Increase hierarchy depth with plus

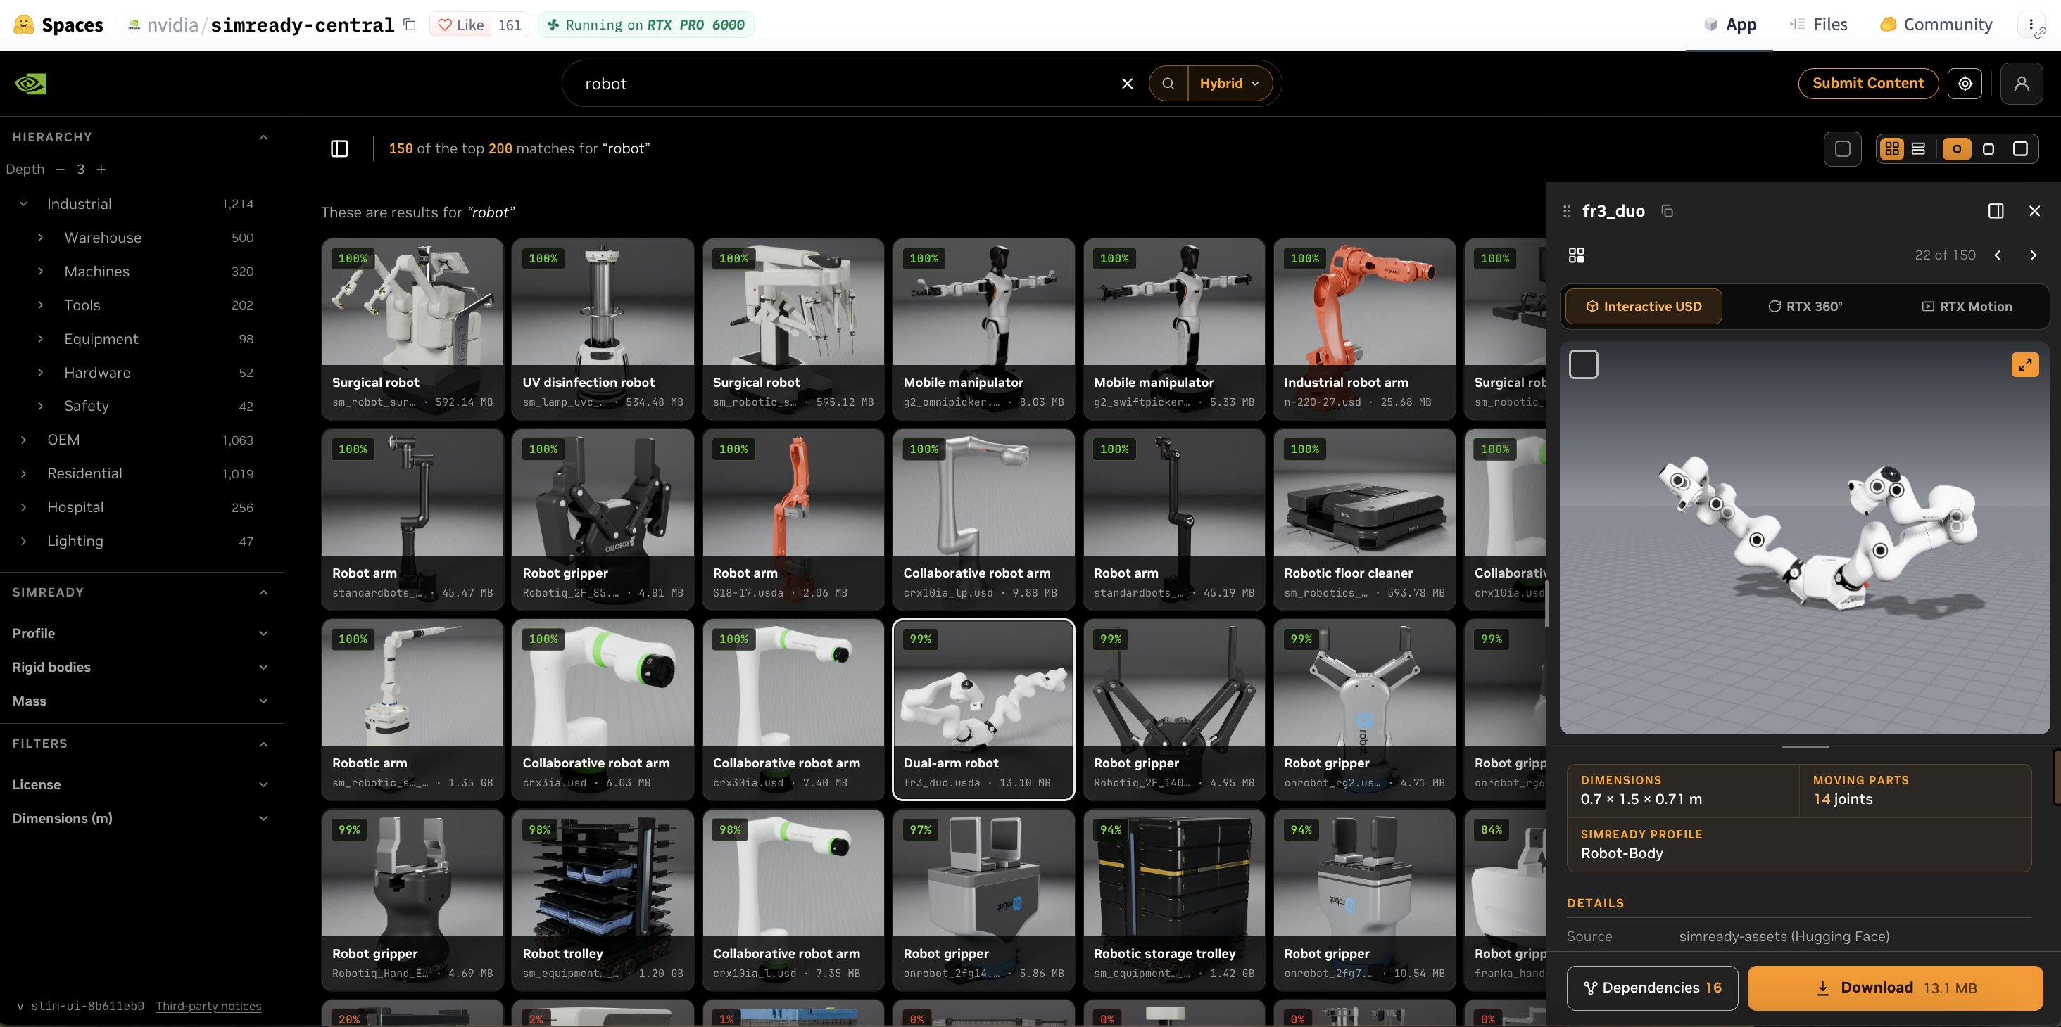(x=101, y=170)
